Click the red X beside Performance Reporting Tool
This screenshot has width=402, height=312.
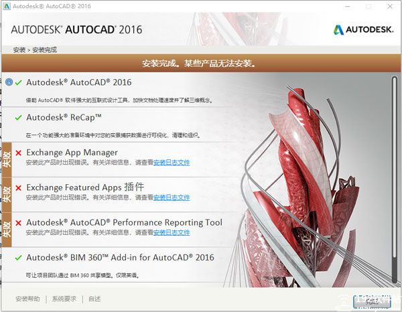18,223
